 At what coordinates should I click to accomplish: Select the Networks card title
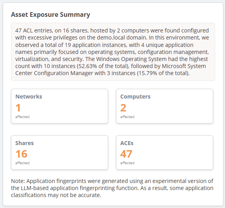29,97
